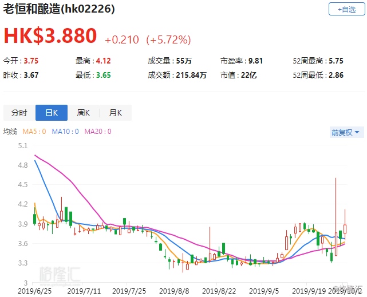Open the 周K weekly chart tab
Viewport: 367px width, 297px height.
click(x=84, y=113)
